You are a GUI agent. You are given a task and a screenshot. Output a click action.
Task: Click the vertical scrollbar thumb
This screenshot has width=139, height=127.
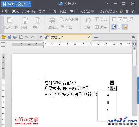pos(134,58)
